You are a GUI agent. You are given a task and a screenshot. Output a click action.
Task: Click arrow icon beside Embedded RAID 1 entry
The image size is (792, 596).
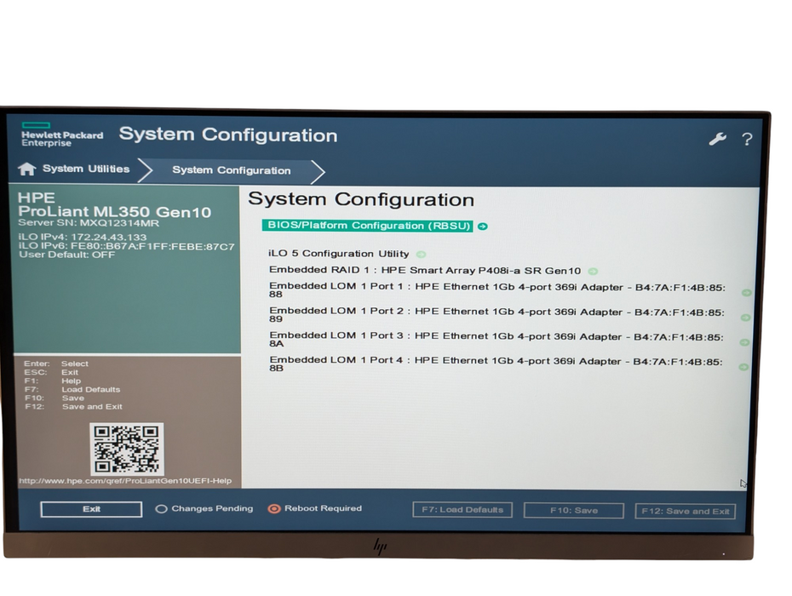[593, 272]
